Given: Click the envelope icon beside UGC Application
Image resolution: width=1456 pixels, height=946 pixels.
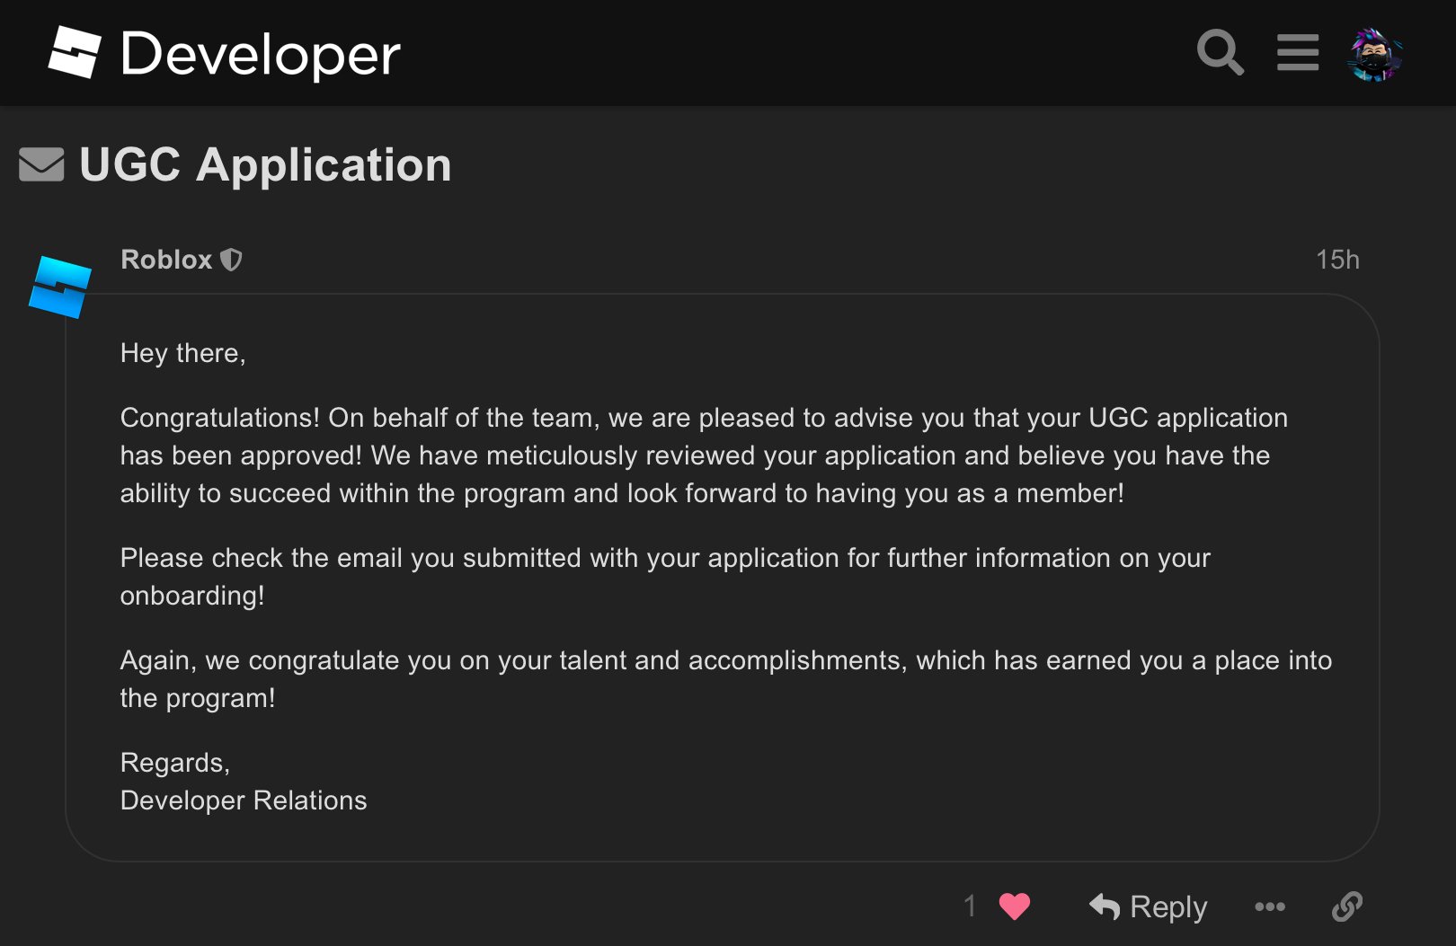Looking at the screenshot, I should point(41,164).
